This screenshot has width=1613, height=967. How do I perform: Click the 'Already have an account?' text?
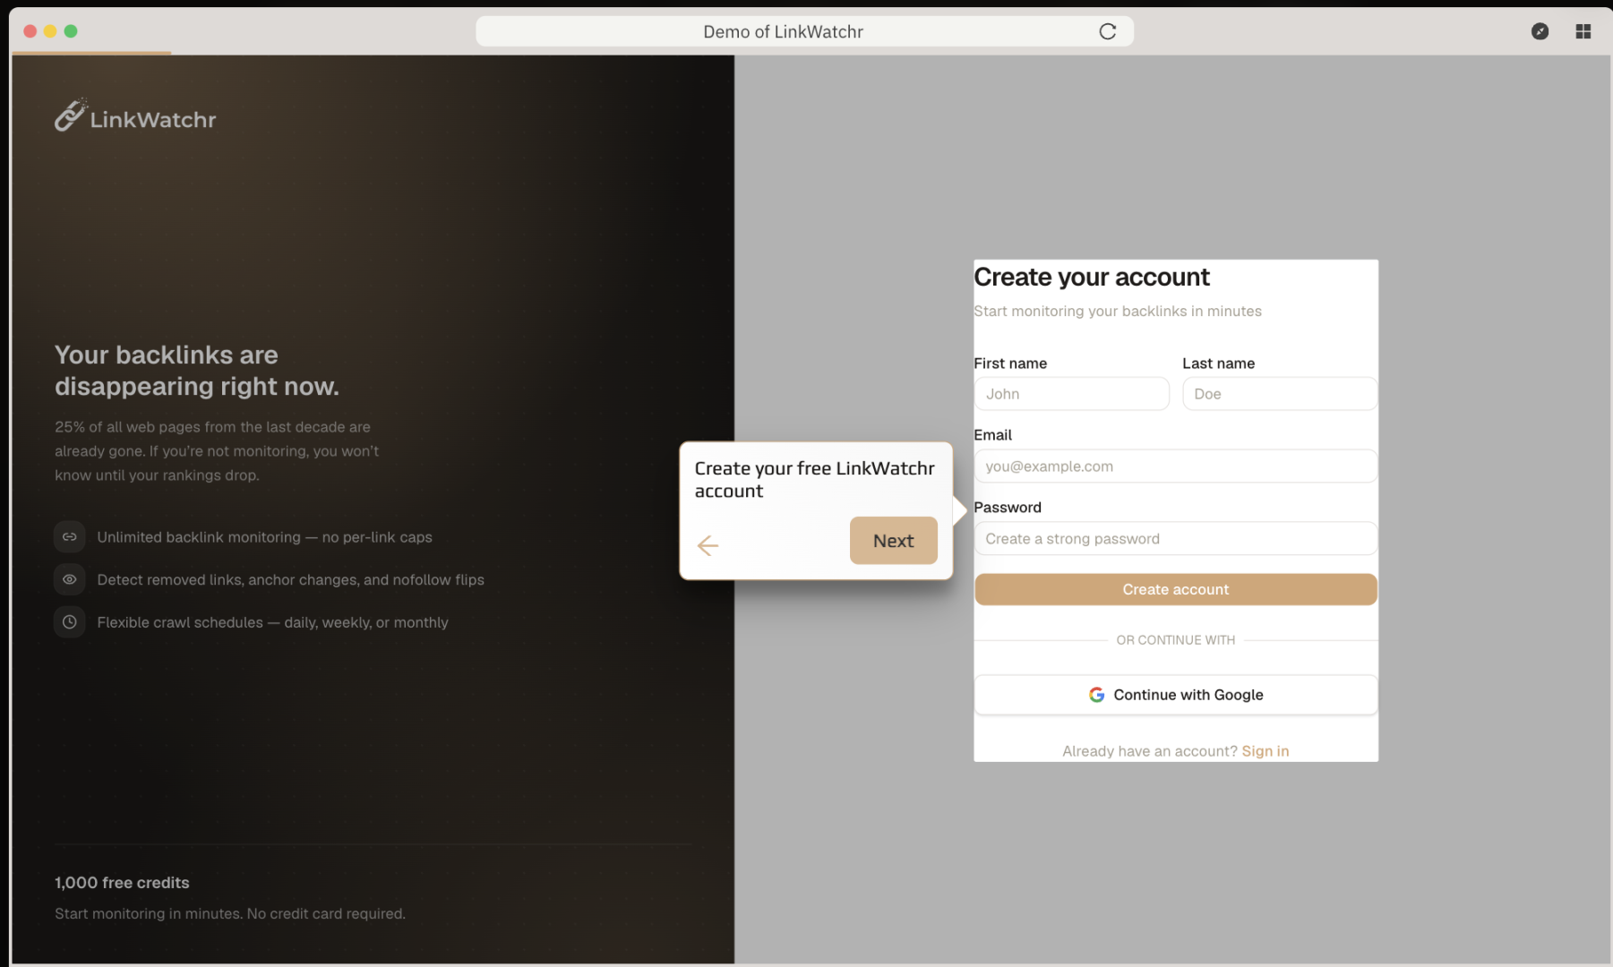point(1149,751)
